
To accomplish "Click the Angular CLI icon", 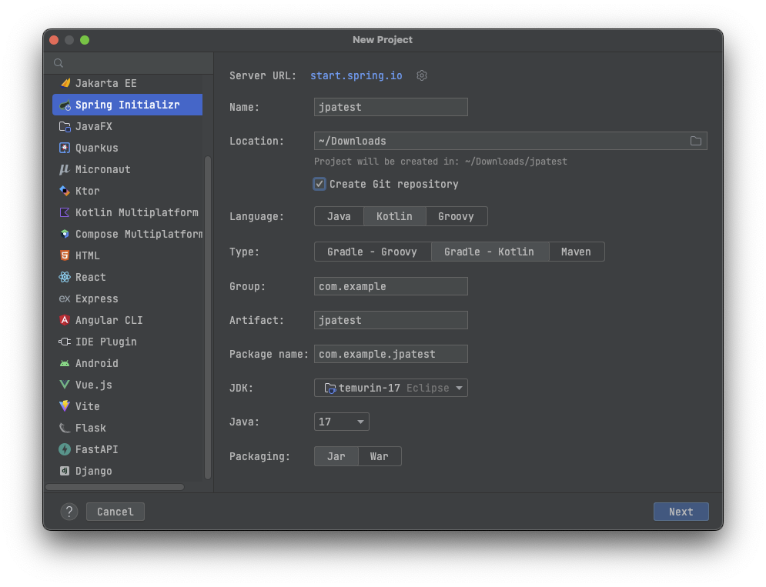I will [65, 320].
